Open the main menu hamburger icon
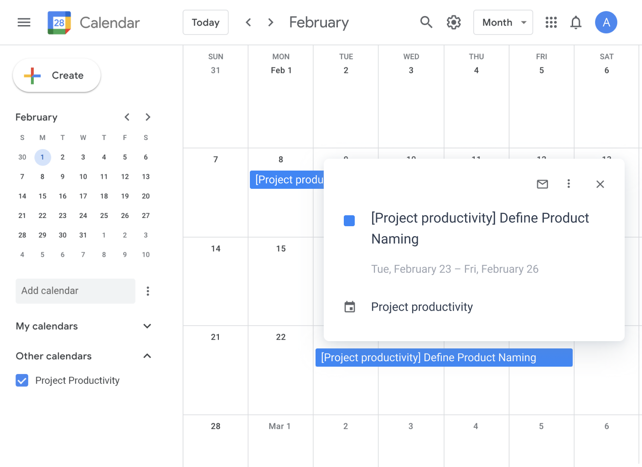642x467 pixels. [24, 22]
